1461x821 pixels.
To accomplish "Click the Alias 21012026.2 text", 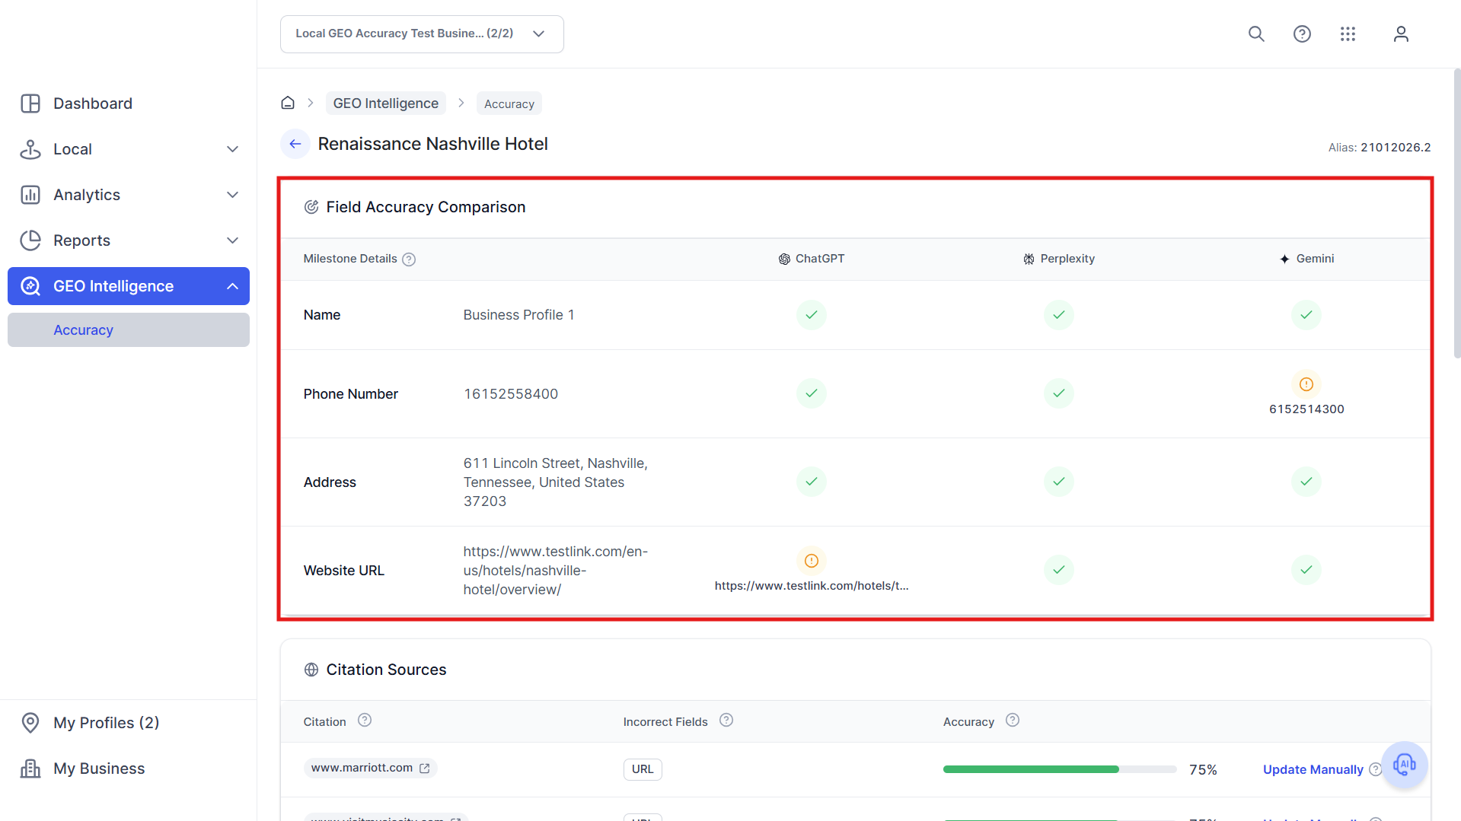I will 1380,148.
